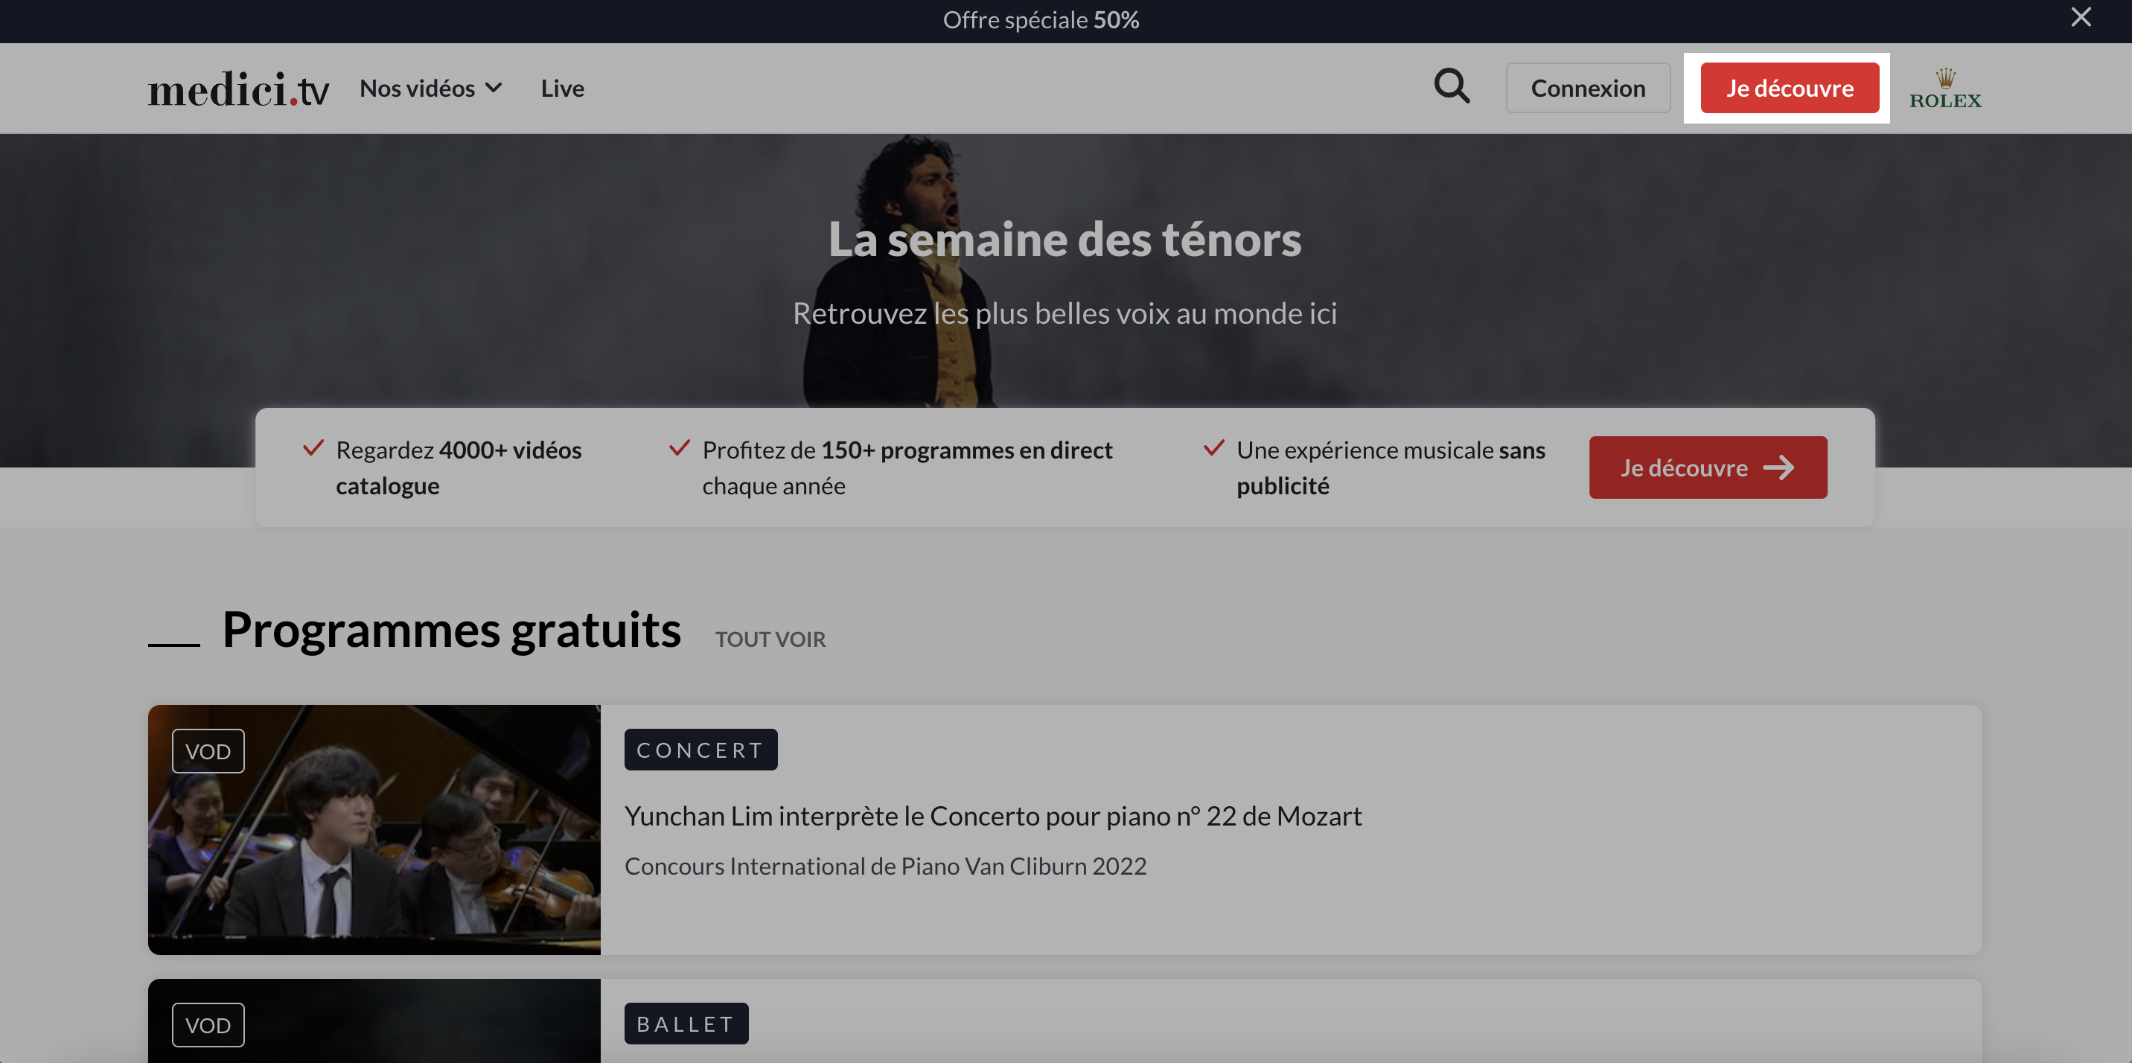The height and width of the screenshot is (1063, 2132).
Task: Click the VOD badge on the ballet card
Action: 208,1025
